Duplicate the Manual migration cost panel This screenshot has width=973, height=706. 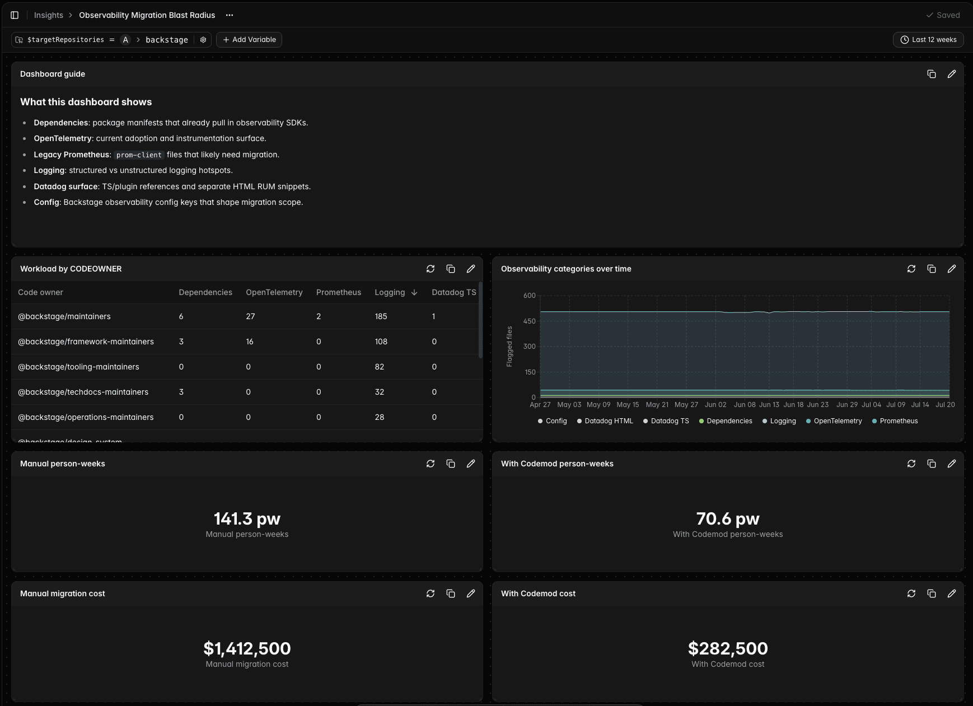451,593
